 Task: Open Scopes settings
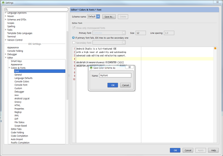click(x=11, y=23)
